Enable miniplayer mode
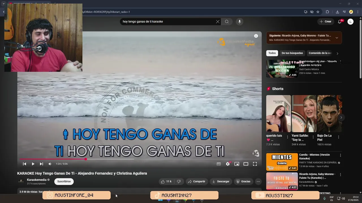 pos(237,164)
